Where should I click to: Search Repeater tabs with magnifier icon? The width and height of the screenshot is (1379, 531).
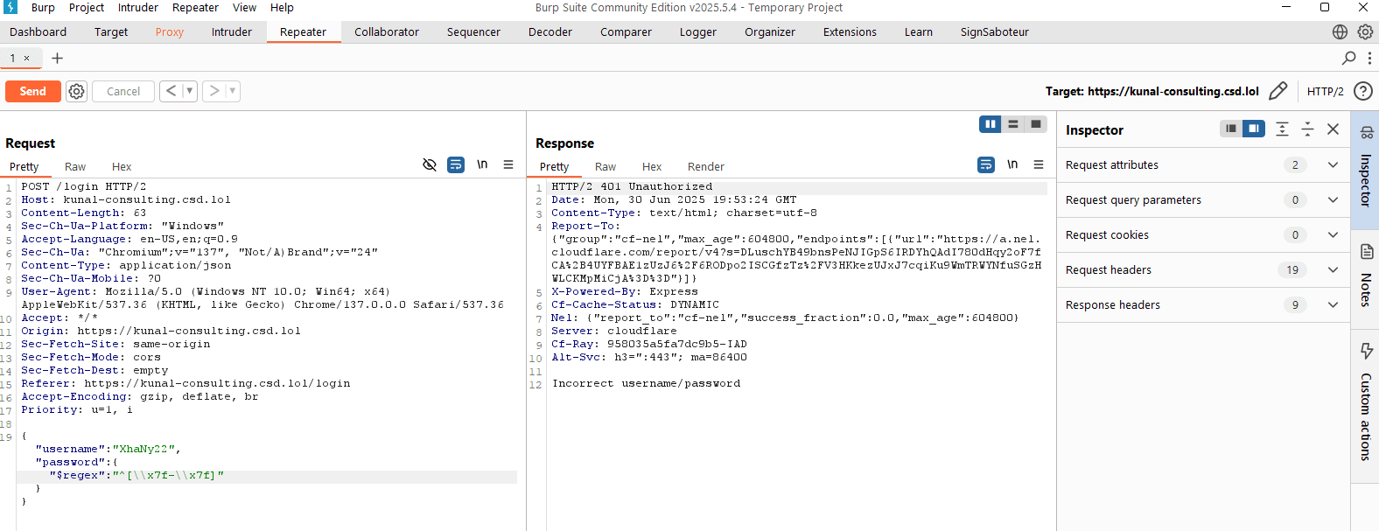(1348, 58)
